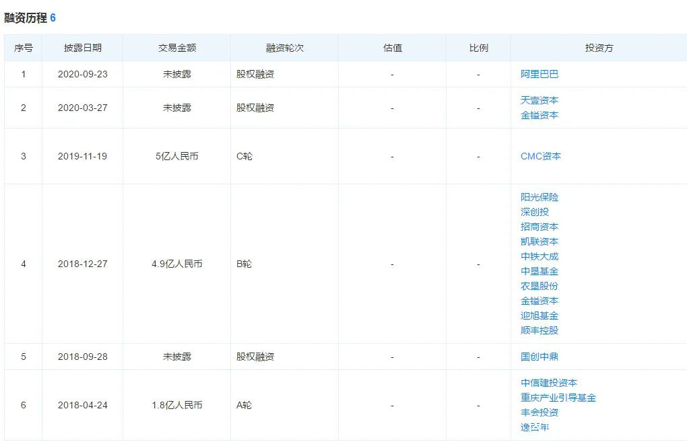687x442 pixels.
Task: Click the 4.9亿人民币 amount cell
Action: 177,264
